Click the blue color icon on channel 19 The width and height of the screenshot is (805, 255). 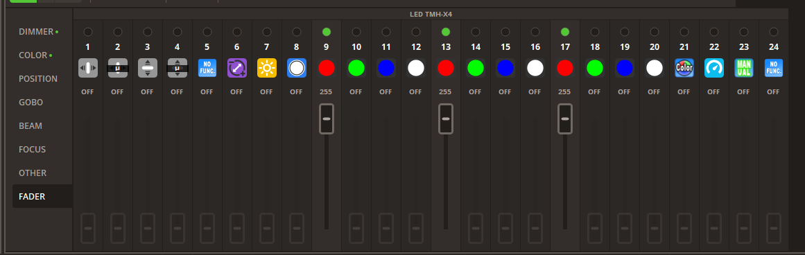(x=624, y=68)
